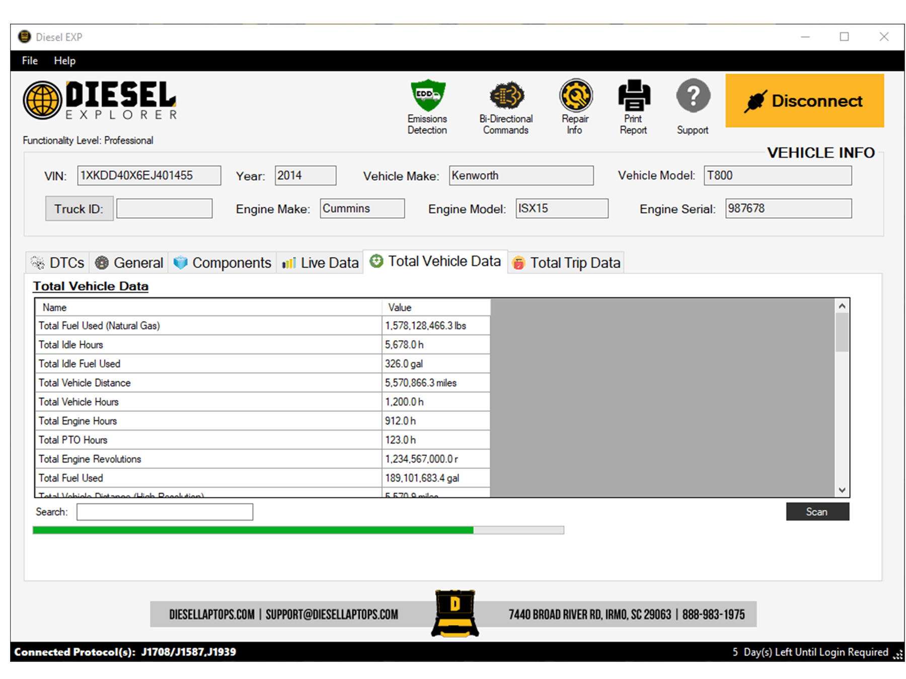Screen dimensions: 906x679
Task: Click the Engine Model field
Action: pos(562,208)
